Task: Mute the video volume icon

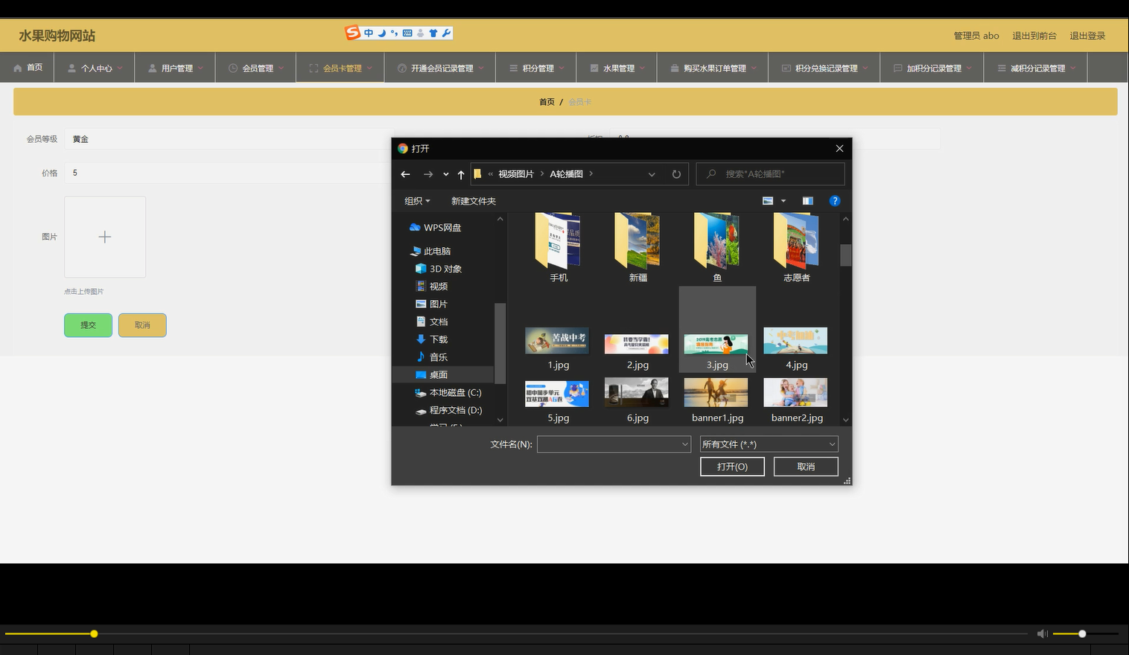Action: tap(1042, 634)
